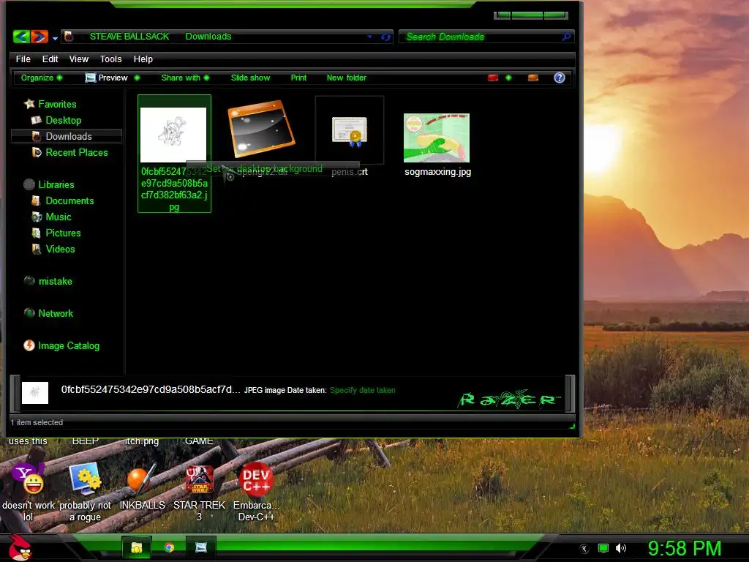Image resolution: width=749 pixels, height=562 pixels.
Task: Start the Slide show
Action: click(x=250, y=78)
